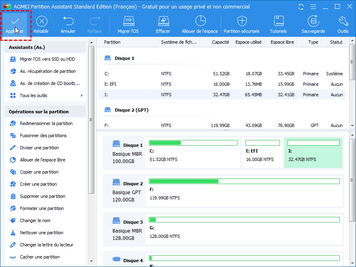Open the Partition sécurisée tool
The image size is (356, 267).
[242, 21]
